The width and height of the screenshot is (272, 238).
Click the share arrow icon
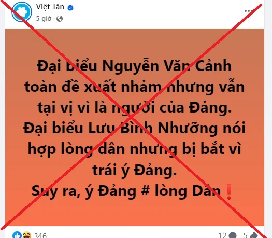[x=253, y=235]
